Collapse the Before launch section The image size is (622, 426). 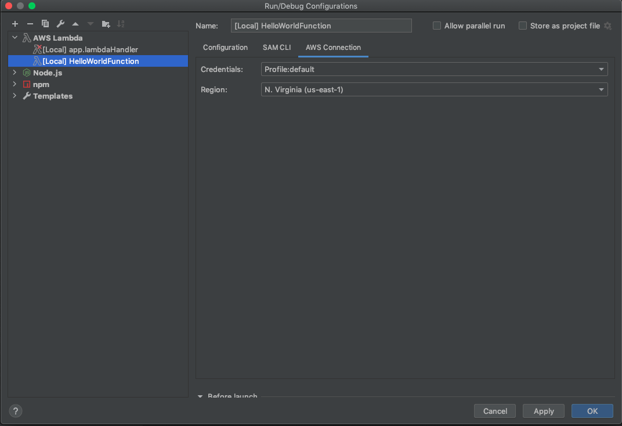point(200,396)
